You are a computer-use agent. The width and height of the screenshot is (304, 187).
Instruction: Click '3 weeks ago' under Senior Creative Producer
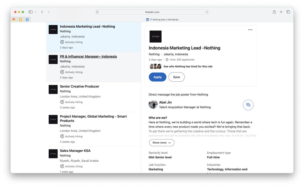[67, 107]
